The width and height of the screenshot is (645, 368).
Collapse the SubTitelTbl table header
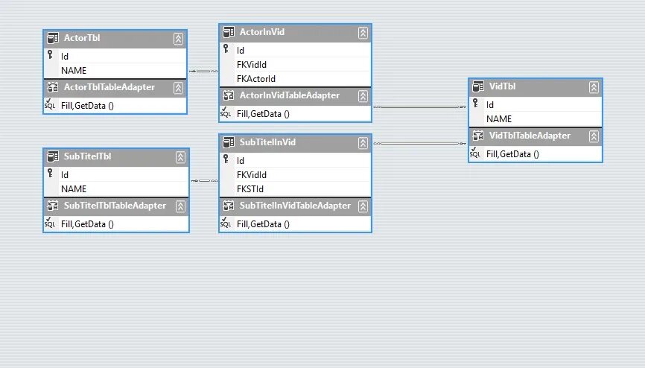coord(180,157)
